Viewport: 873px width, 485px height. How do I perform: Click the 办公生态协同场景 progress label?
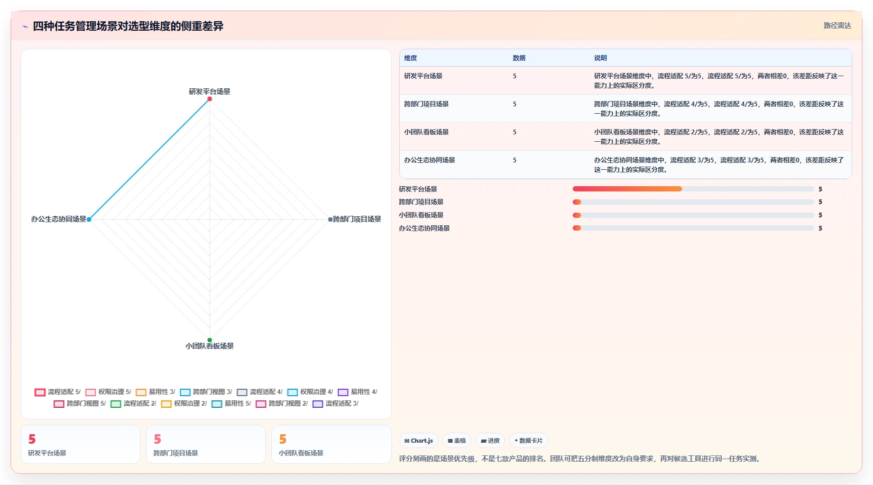[x=425, y=228]
